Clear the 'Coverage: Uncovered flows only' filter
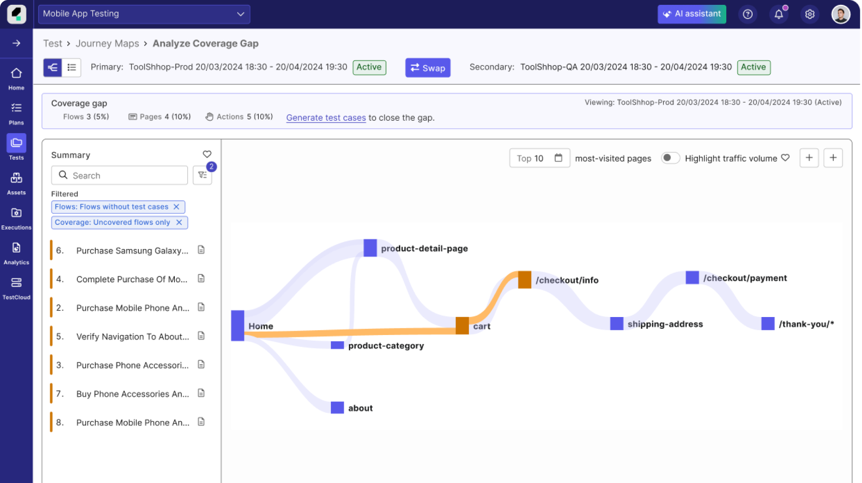Viewport: 862px width, 483px height. (x=179, y=222)
